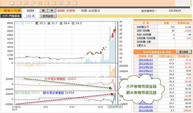
Task: Open the 2013/06/19 date link
Action: 146,63
